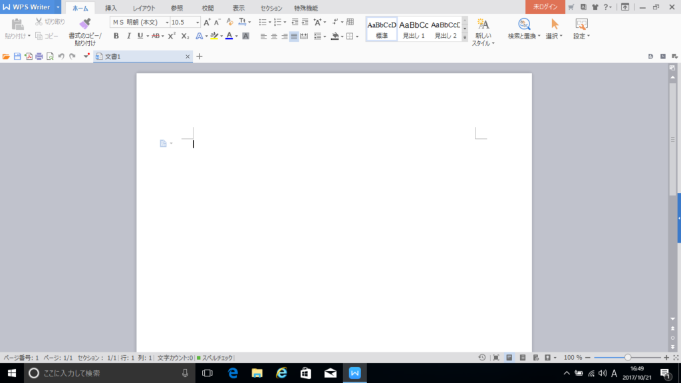Viewport: 681px width, 383px height.
Task: Open the 検索と置換 find and replace tool
Action: [x=523, y=28]
